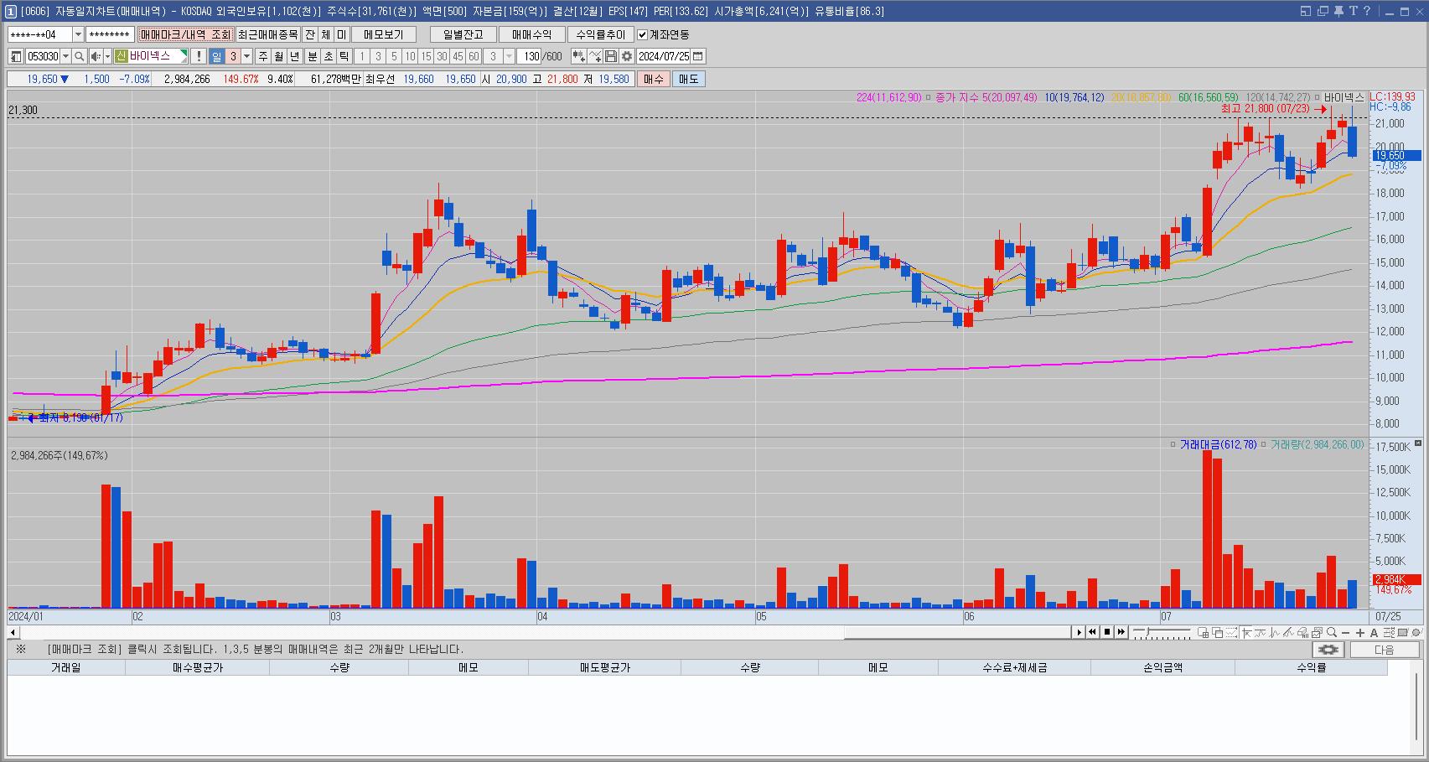Click the pin window icon in title bar
The image size is (1429, 762).
[1338, 11]
